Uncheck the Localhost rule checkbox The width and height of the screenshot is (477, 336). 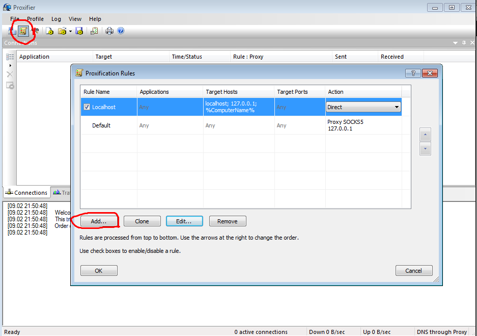point(87,107)
